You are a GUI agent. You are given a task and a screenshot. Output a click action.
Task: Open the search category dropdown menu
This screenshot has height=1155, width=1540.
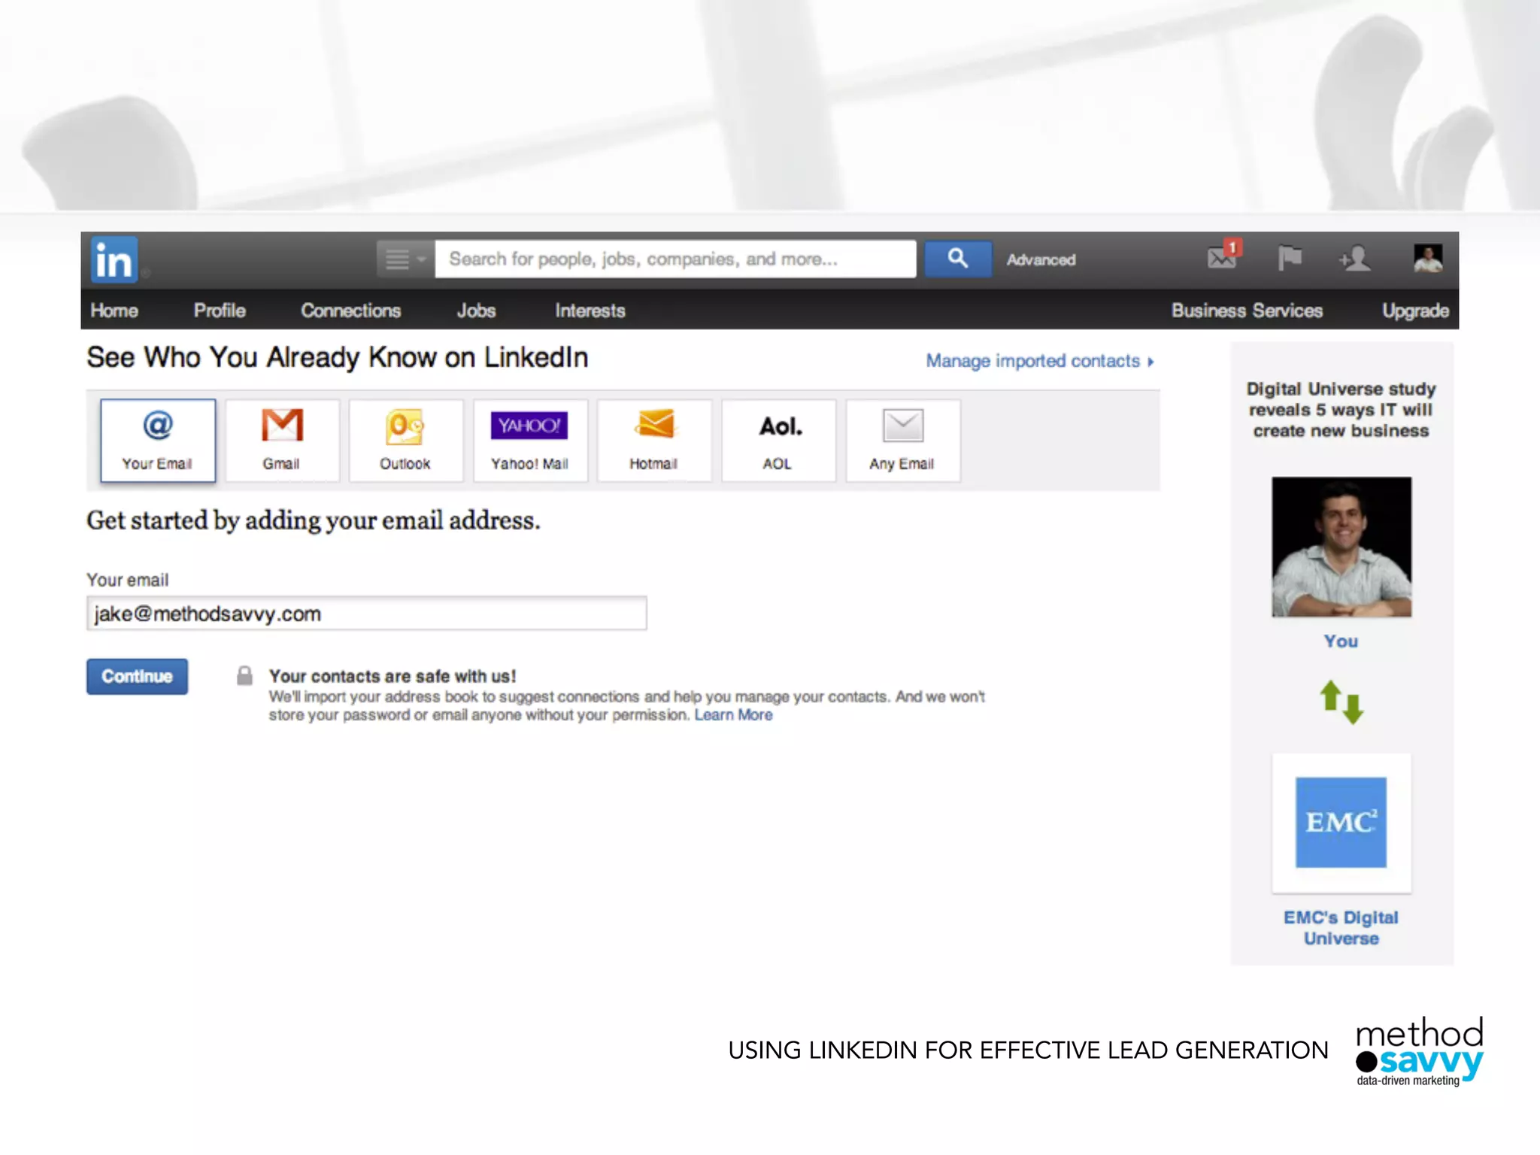[x=405, y=259]
